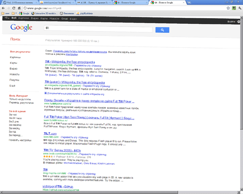243x194 pixels.
Task: Click Настройки link in the tip
Action: (72, 54)
